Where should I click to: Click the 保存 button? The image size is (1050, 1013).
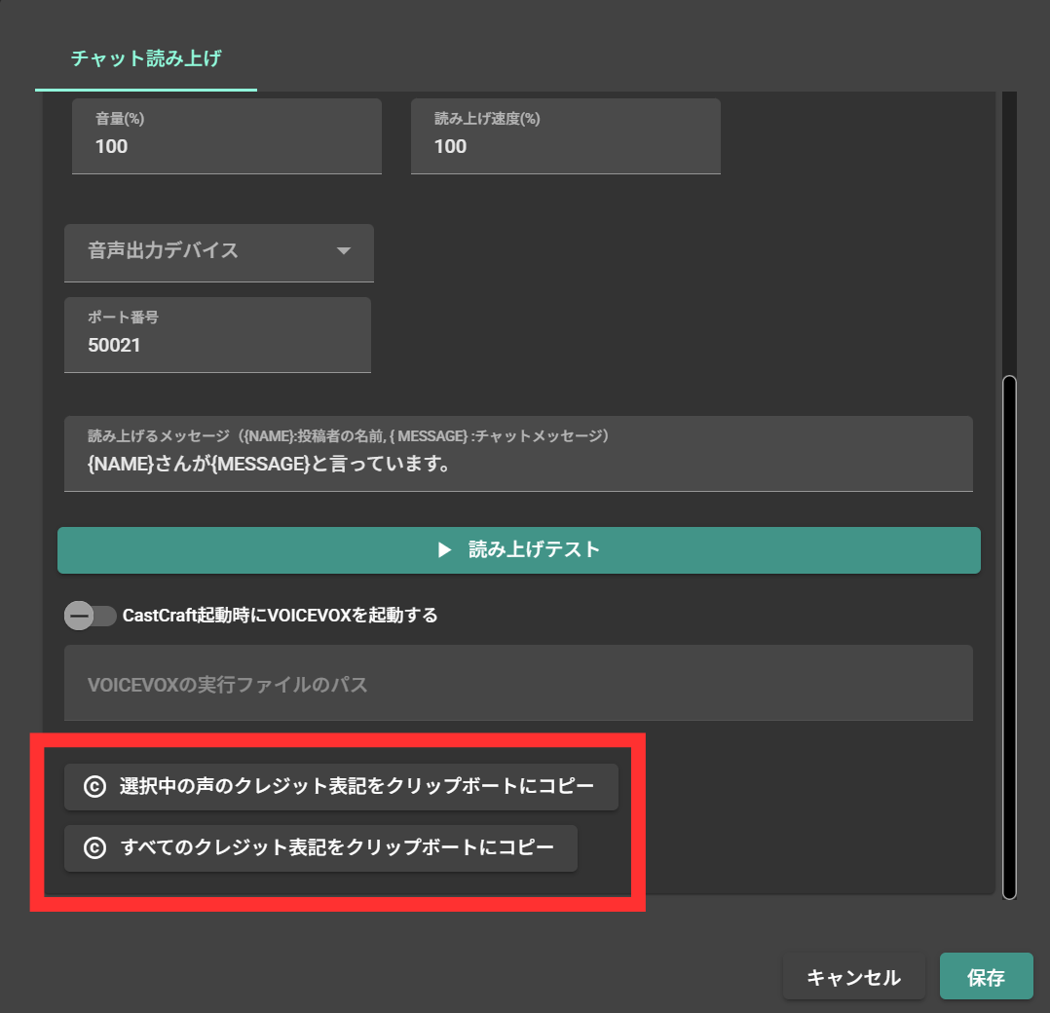click(x=986, y=976)
